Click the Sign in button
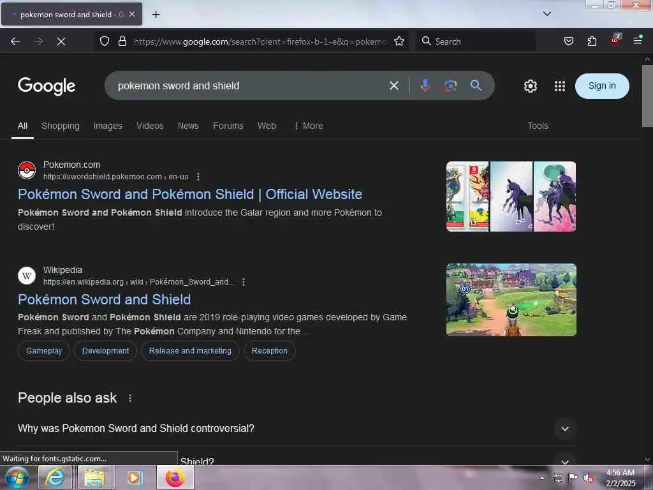 602,86
